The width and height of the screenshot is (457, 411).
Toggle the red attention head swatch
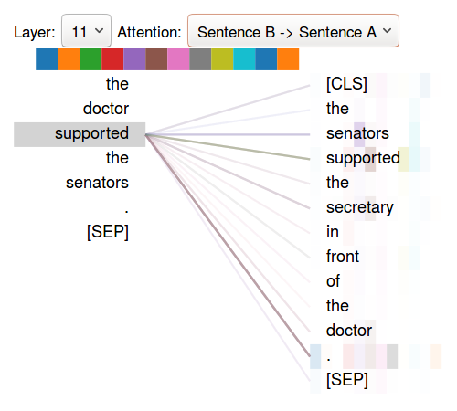pyautogui.click(x=112, y=59)
